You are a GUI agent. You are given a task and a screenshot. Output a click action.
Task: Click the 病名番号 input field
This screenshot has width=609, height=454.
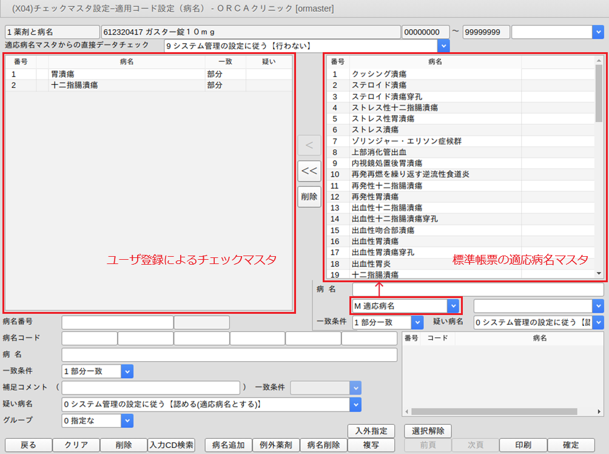117,322
